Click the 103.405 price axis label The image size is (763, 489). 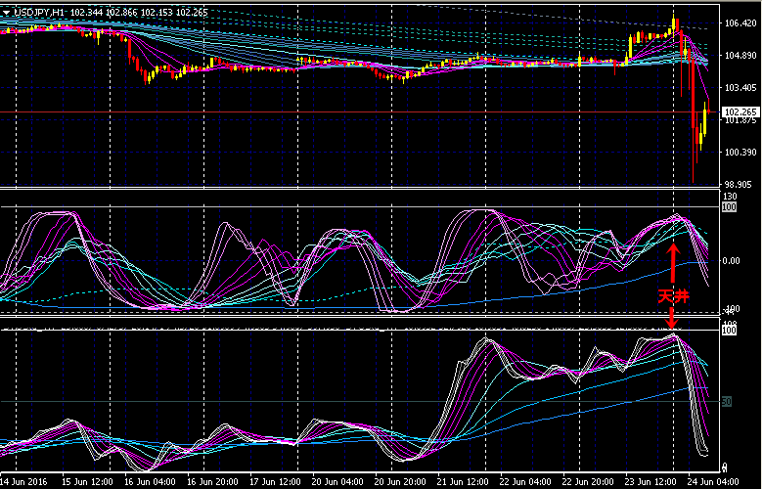pos(741,88)
